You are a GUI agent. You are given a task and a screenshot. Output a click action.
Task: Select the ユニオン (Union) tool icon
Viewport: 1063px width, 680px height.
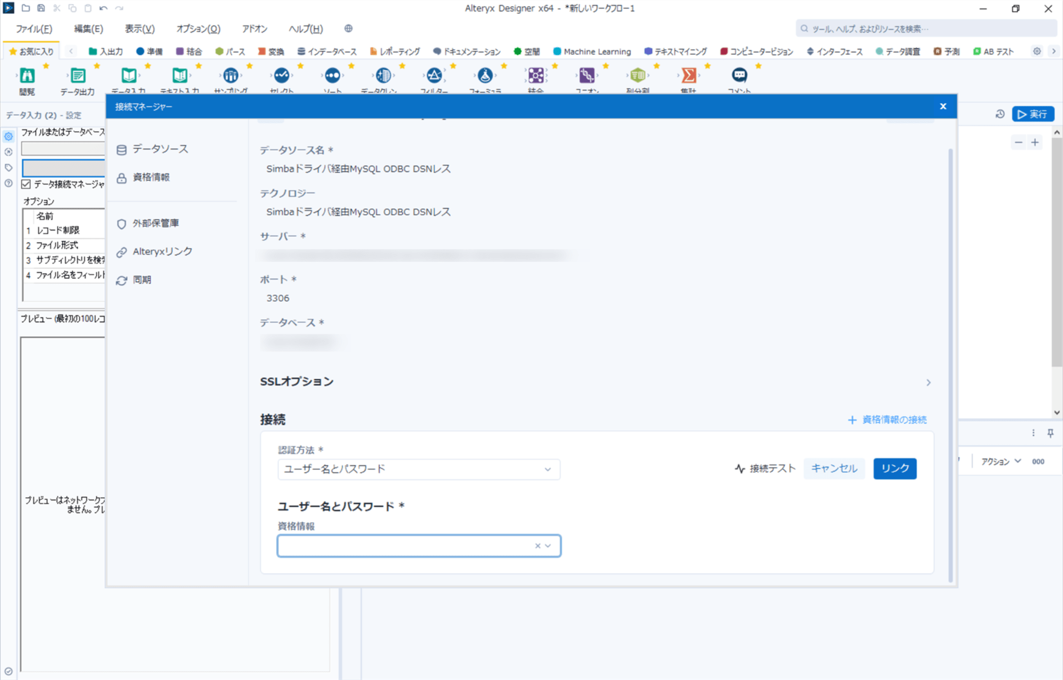[x=587, y=76]
